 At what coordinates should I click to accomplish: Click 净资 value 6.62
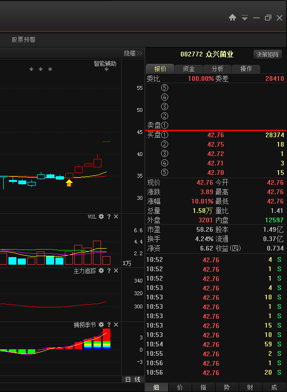(x=207, y=248)
